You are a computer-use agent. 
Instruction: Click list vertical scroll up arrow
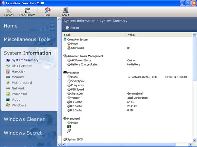click(x=194, y=34)
